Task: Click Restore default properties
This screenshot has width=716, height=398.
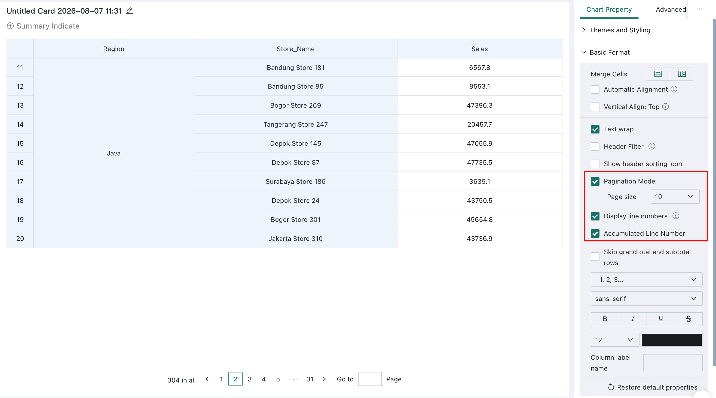Action: [x=652, y=387]
